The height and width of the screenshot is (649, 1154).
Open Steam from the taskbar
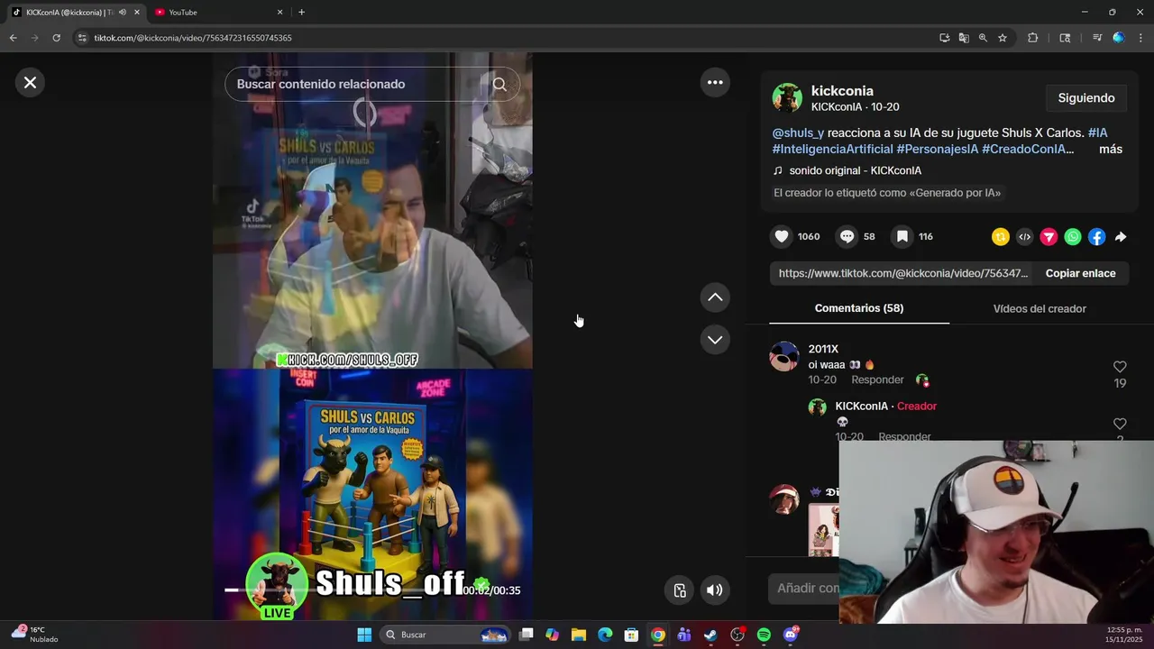pyautogui.click(x=710, y=635)
